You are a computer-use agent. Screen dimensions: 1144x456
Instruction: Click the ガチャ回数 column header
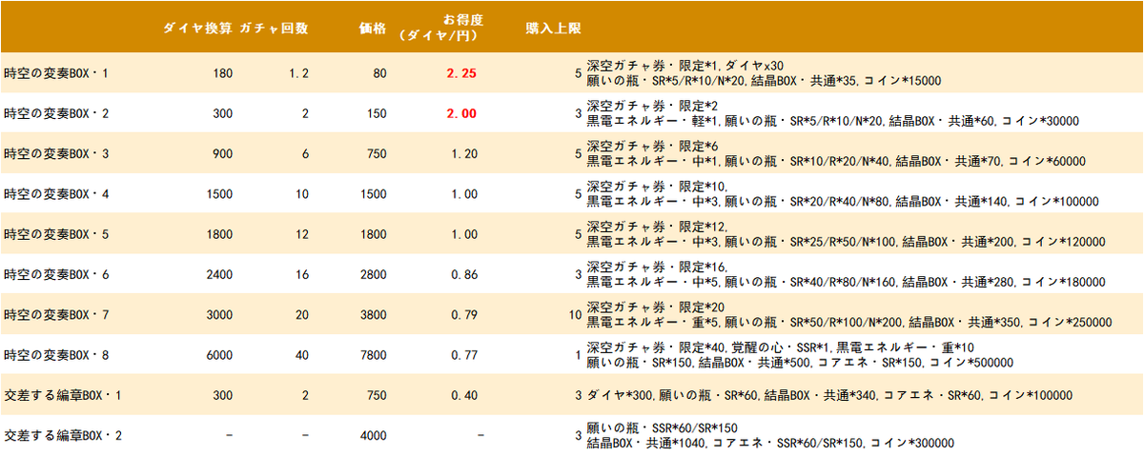coord(274,28)
